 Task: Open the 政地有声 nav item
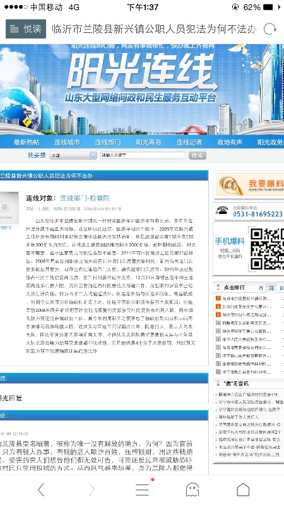coord(230,142)
